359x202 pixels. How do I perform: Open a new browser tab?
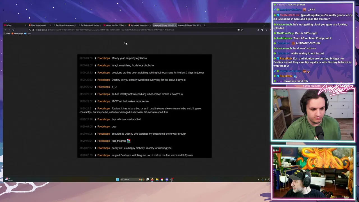click(x=204, y=25)
